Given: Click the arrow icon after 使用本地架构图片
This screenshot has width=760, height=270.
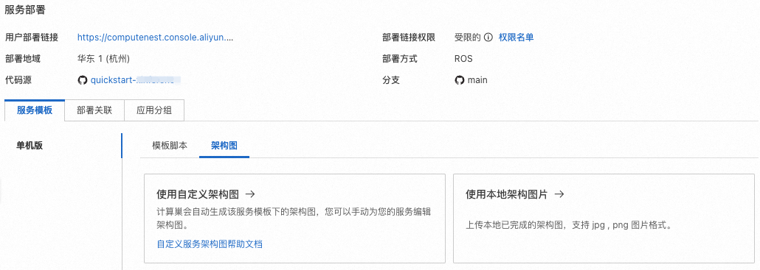Looking at the screenshot, I should click(x=559, y=194).
